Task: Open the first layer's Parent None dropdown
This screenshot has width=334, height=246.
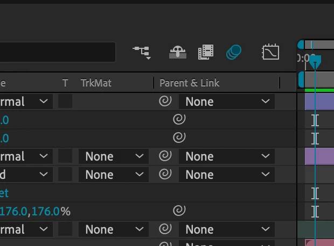Action: [x=227, y=102]
